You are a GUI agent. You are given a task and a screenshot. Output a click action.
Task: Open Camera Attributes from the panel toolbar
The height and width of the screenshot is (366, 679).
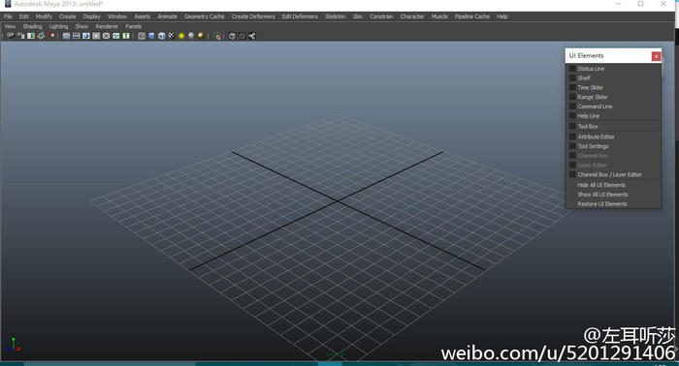[20, 36]
